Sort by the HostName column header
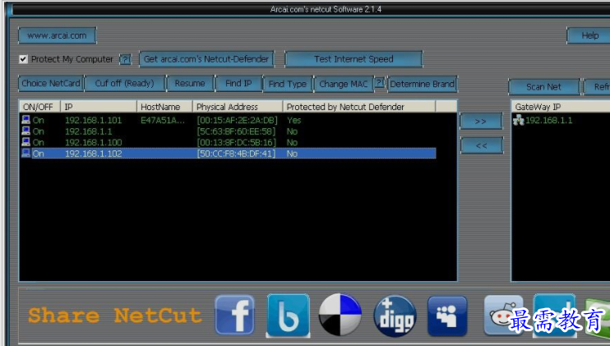 (x=165, y=107)
